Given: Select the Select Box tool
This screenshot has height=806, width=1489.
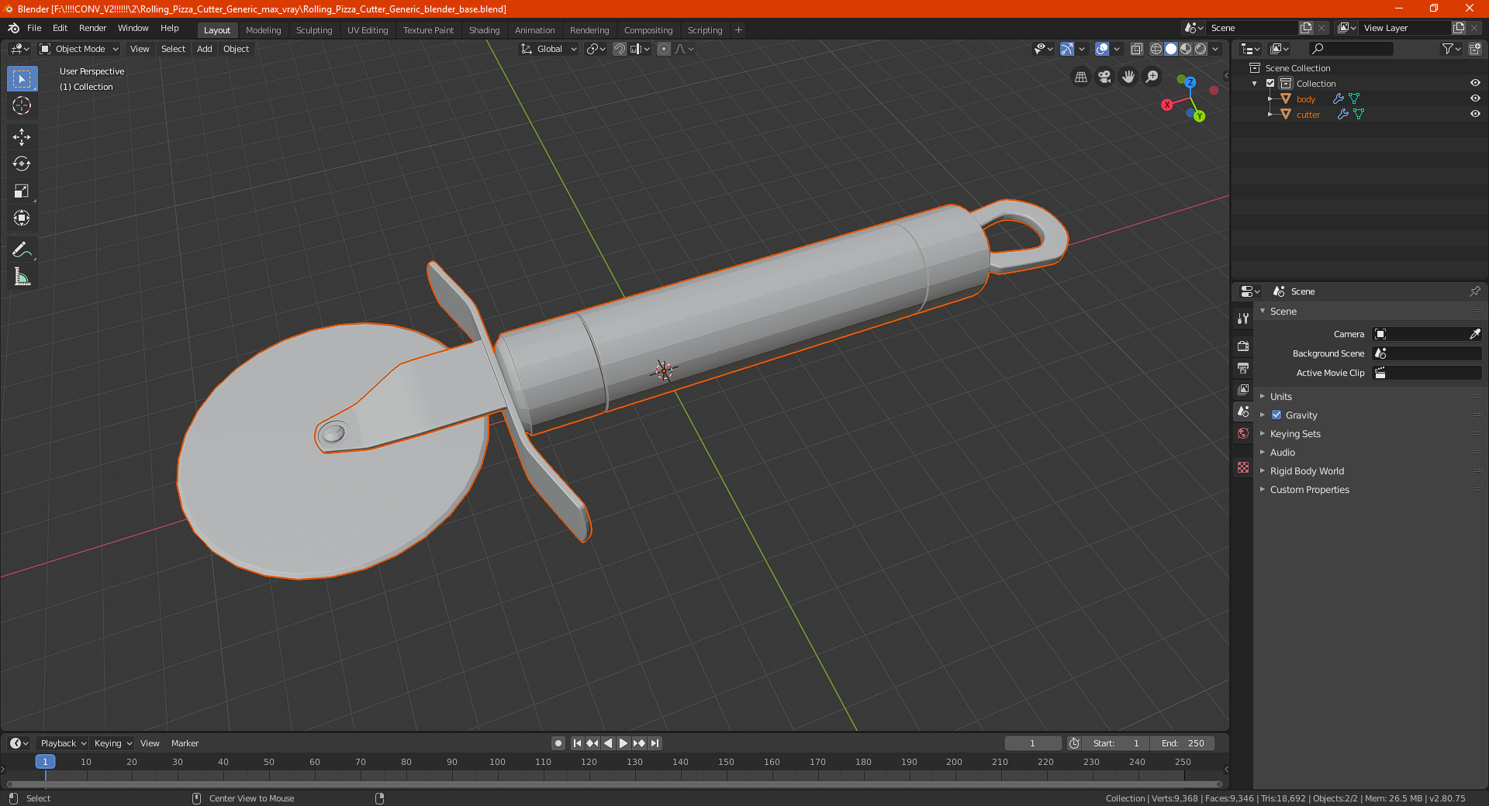Looking at the screenshot, I should [22, 79].
